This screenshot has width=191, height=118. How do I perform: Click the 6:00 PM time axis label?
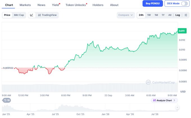66,95
